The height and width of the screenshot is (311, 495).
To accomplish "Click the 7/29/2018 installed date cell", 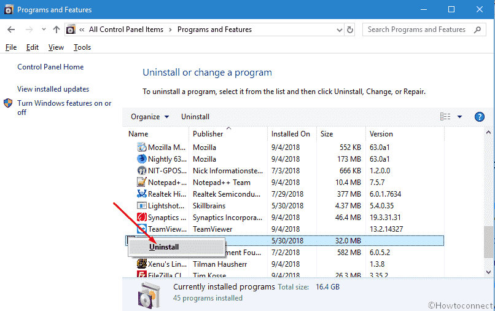I will click(x=287, y=194).
